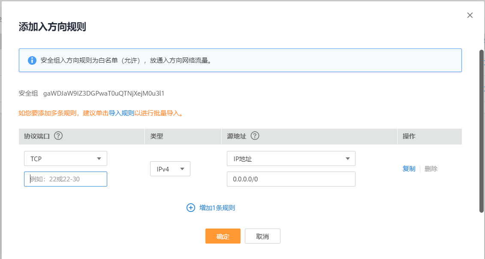485x259 pixels.
Task: Click 复制 to duplicate the rule
Action: click(x=409, y=169)
